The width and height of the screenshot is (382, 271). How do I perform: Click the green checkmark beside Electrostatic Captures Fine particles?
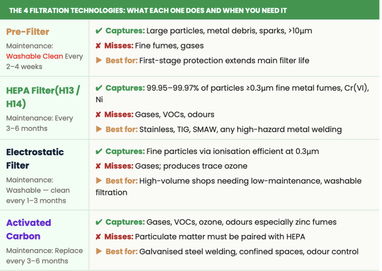pos(99,151)
